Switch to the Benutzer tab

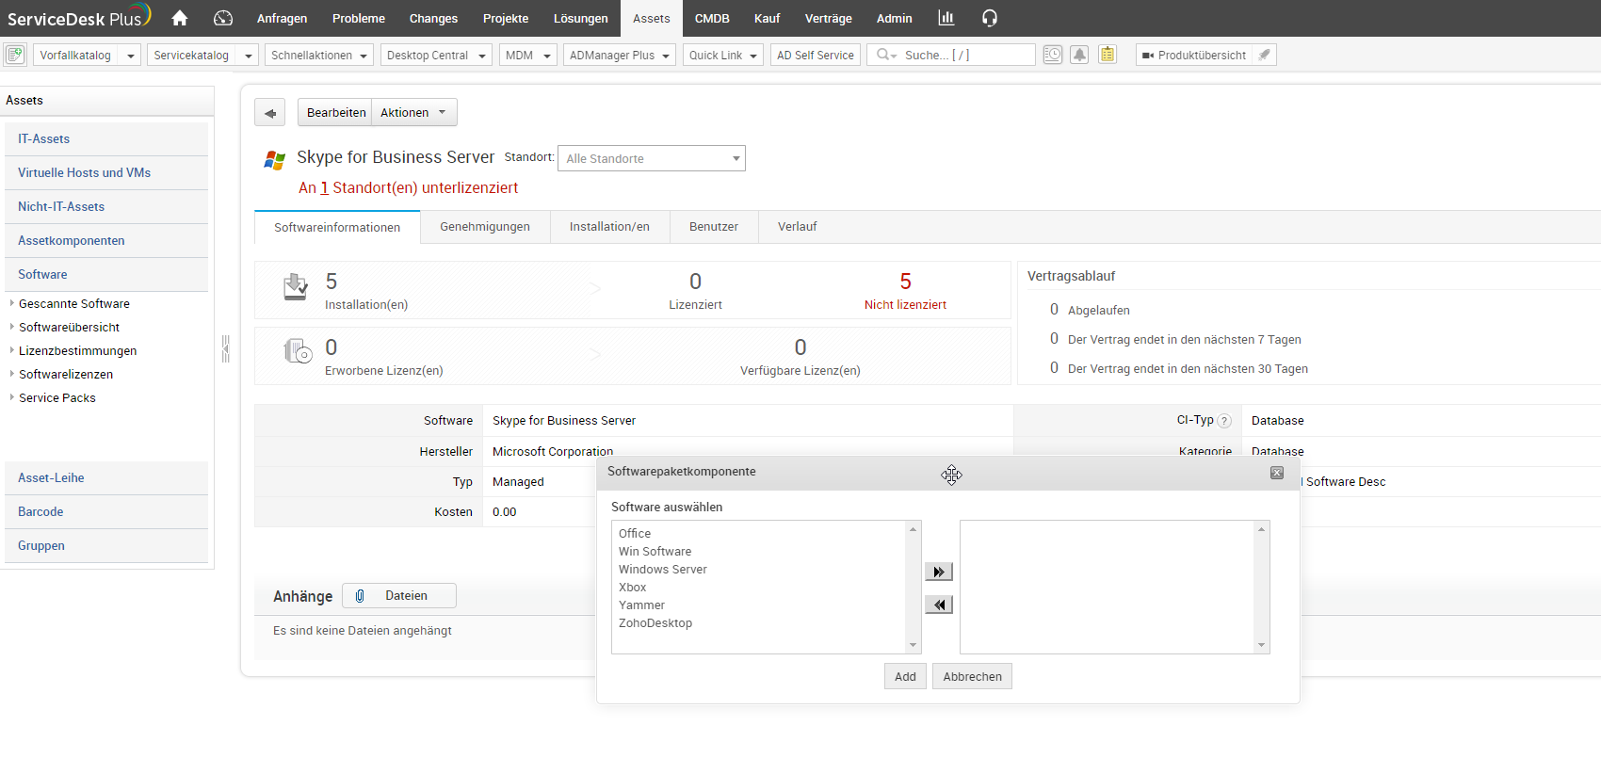[x=714, y=227]
